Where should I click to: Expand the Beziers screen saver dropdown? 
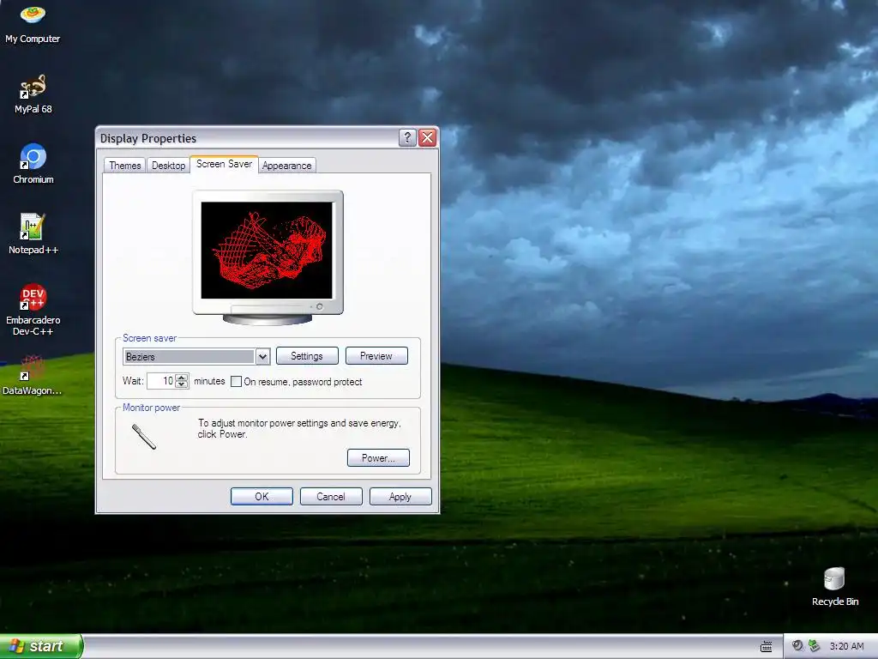262,356
